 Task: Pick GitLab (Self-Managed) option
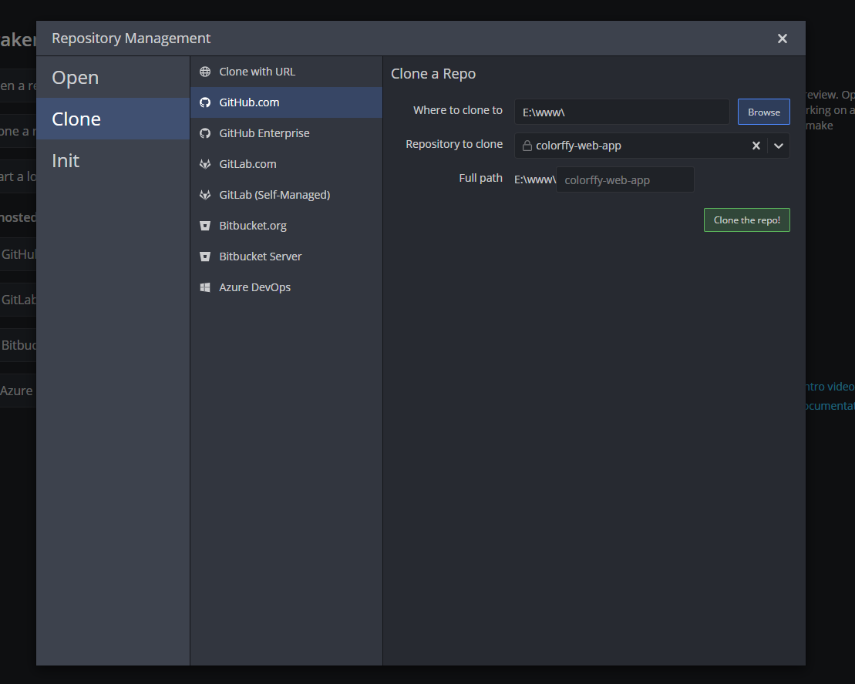tap(286, 195)
